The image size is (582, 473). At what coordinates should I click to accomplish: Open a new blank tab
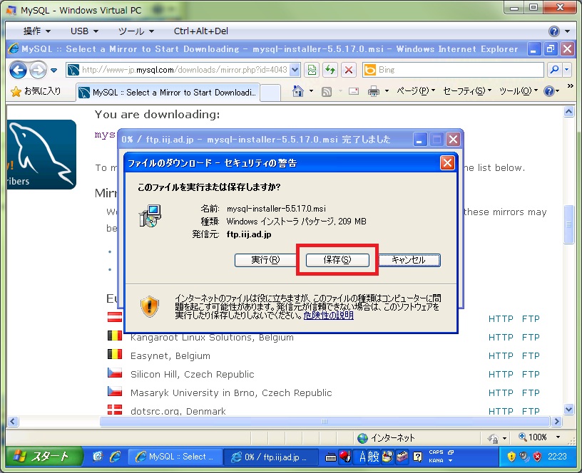(x=270, y=93)
